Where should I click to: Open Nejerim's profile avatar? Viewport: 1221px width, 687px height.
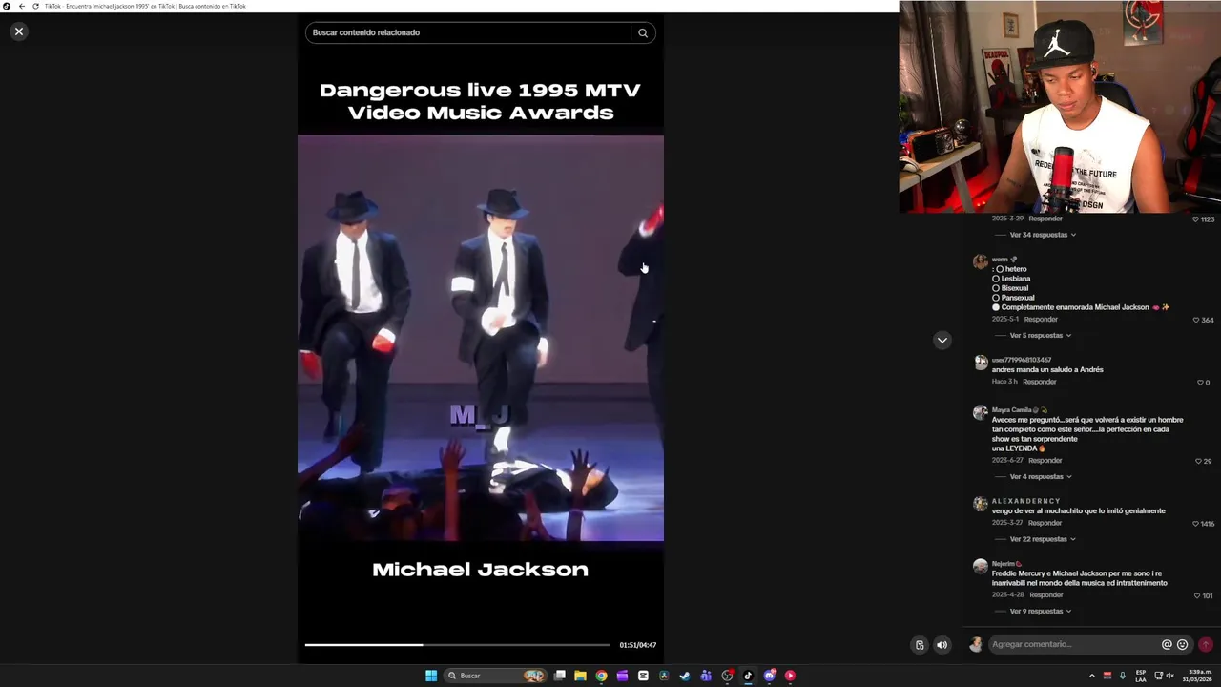click(980, 567)
